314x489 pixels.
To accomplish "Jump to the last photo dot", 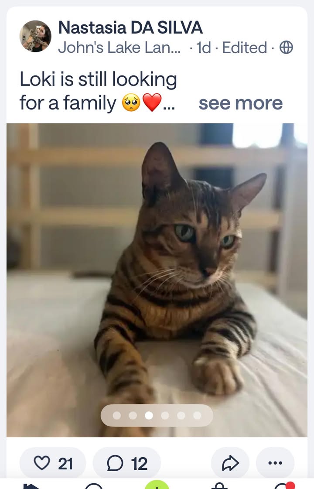I will (x=197, y=415).
